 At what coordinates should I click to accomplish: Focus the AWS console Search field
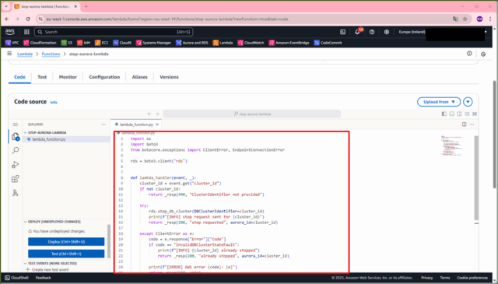click(114, 32)
